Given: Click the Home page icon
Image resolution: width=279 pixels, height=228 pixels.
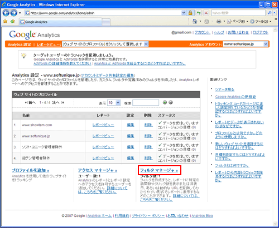Looking at the screenshot, I should [x=195, y=22].
